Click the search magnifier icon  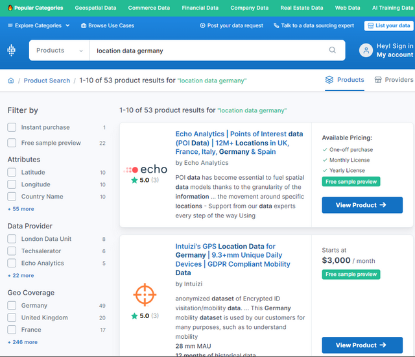[x=333, y=50]
